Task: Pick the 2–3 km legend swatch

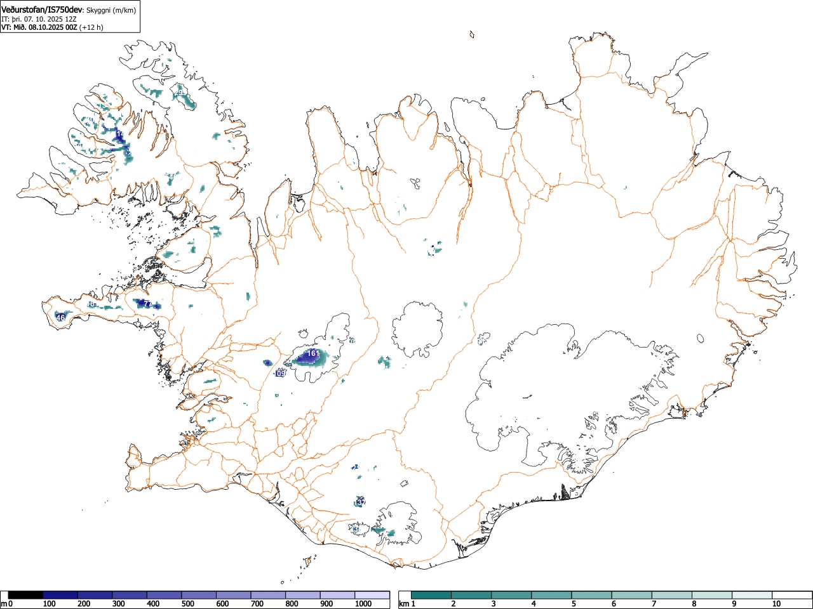Action: [x=471, y=595]
